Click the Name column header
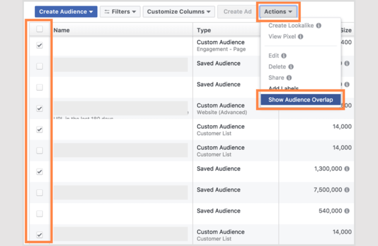The height and width of the screenshot is (246, 378). (x=62, y=30)
